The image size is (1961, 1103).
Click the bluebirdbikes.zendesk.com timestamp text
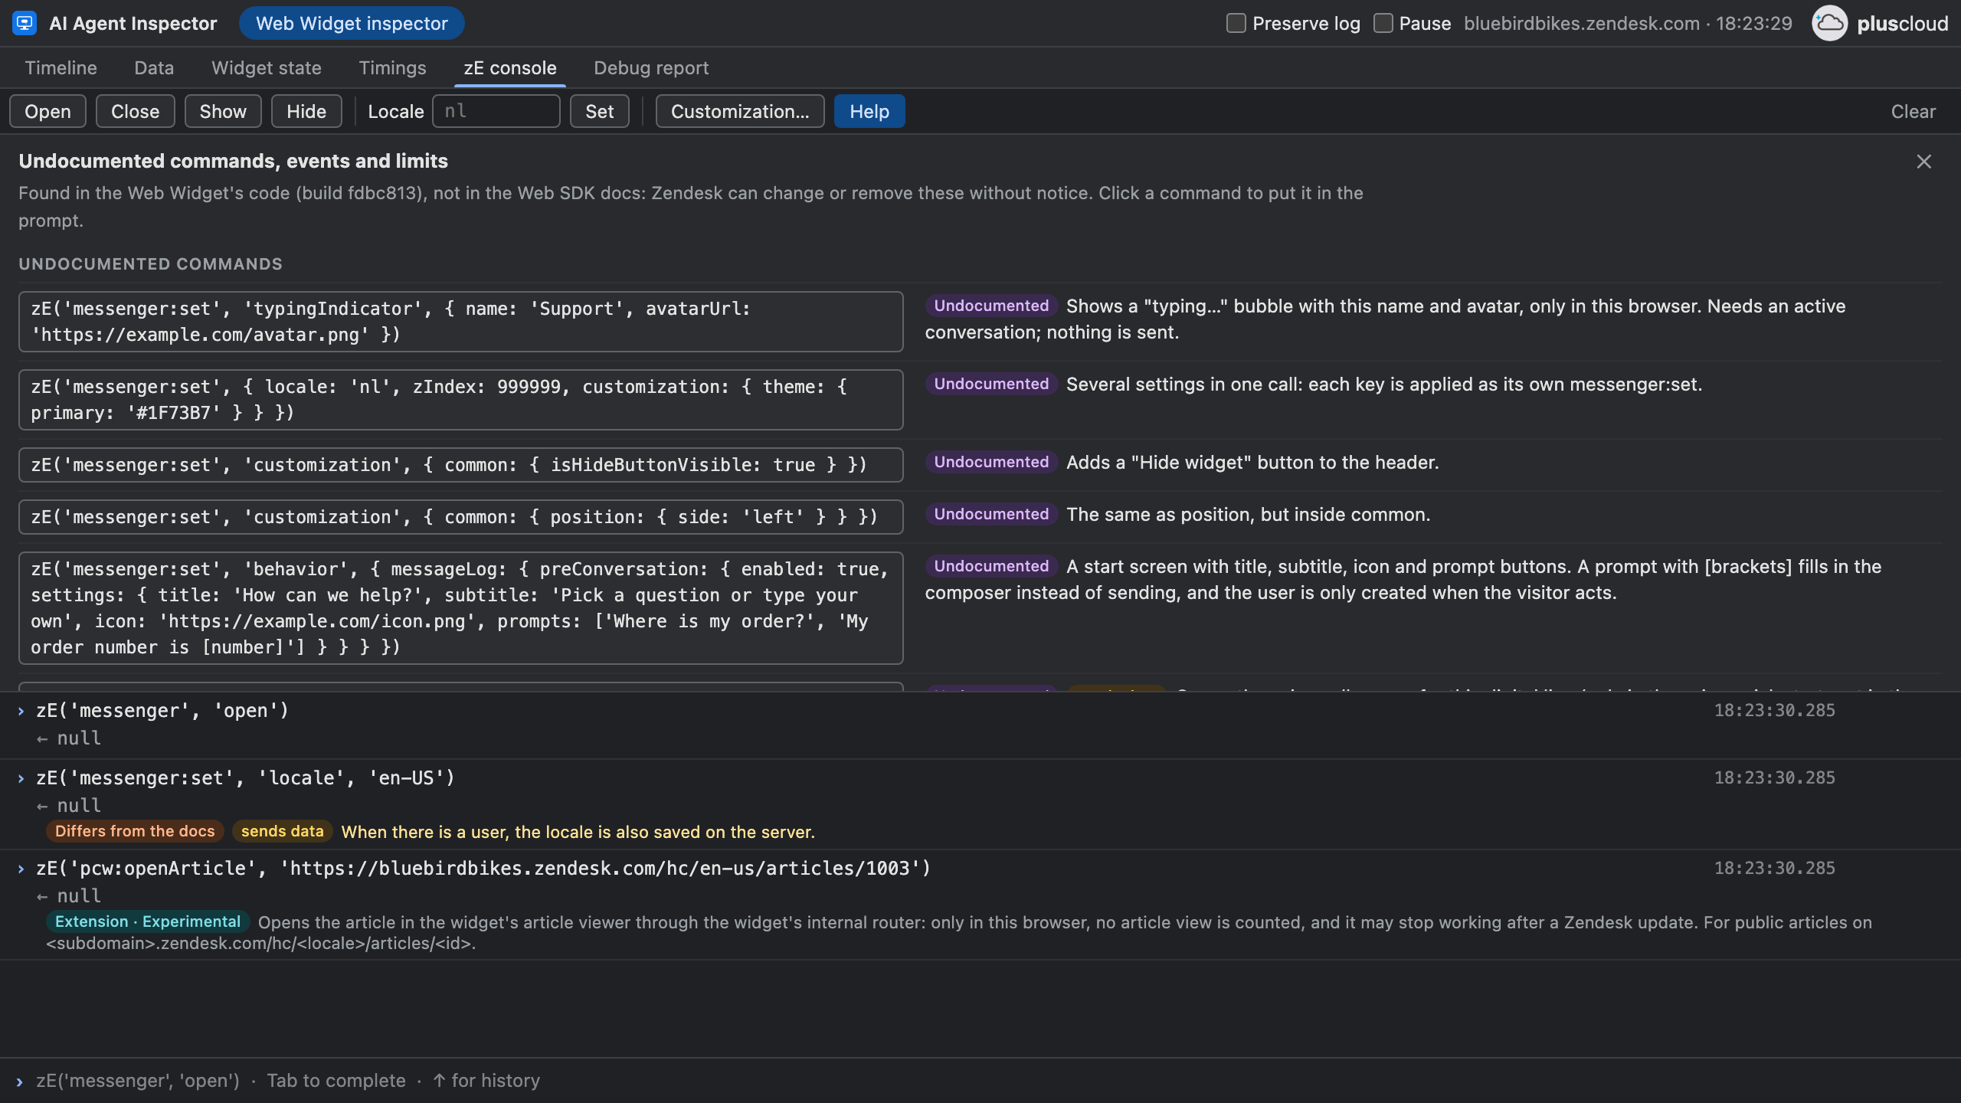tap(1628, 23)
